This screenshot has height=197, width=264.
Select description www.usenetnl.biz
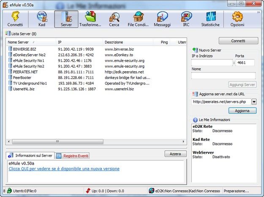point(119,89)
